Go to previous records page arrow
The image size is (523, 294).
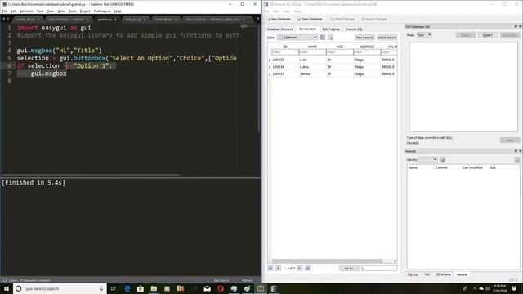[278, 269]
